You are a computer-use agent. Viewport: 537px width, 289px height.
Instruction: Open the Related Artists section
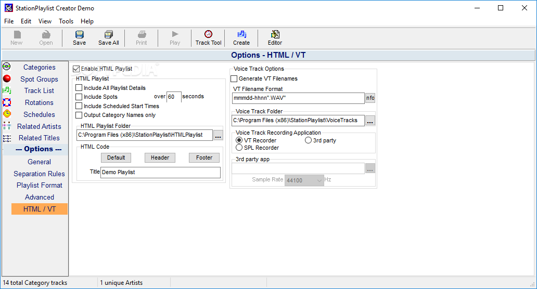point(39,126)
